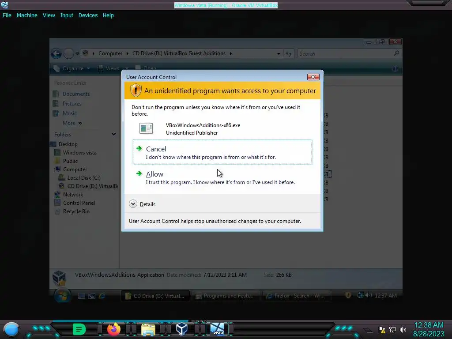The height and width of the screenshot is (339, 452).
Task: Select Desktop in the folder tree
Action: pos(68,144)
